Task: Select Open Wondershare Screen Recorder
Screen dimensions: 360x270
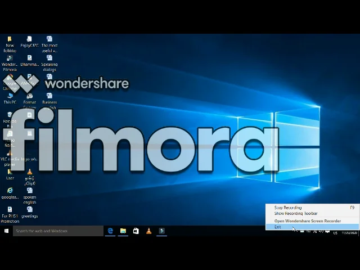Action: click(313, 221)
